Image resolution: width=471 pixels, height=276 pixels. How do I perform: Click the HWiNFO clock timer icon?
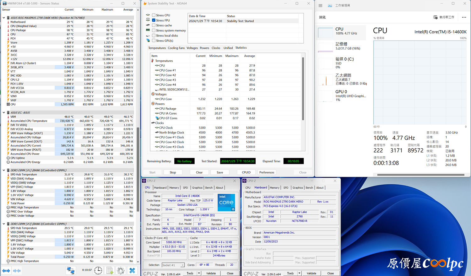tap(98, 270)
